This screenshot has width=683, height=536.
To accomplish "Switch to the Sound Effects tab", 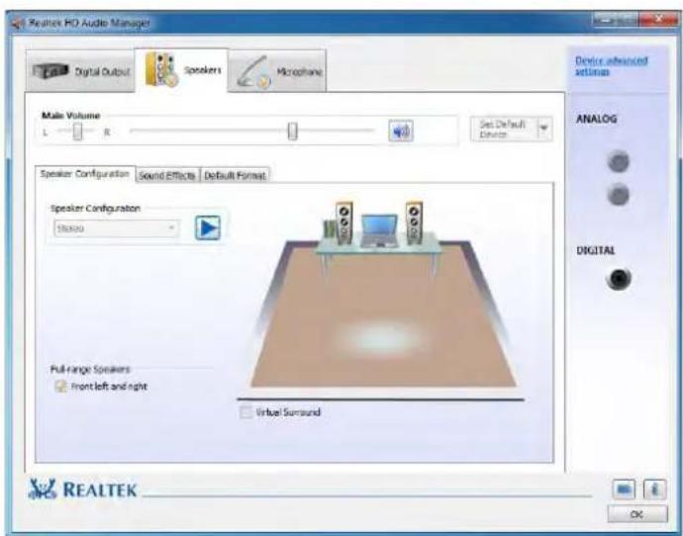I will click(167, 175).
